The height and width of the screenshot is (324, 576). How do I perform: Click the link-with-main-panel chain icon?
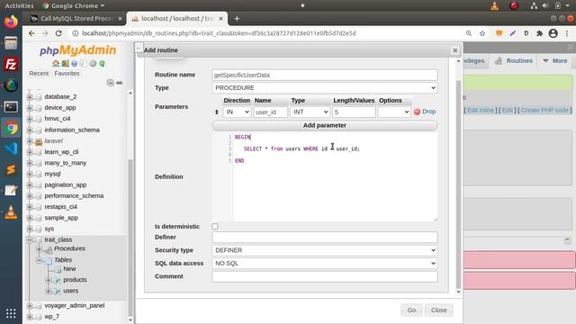click(119, 83)
